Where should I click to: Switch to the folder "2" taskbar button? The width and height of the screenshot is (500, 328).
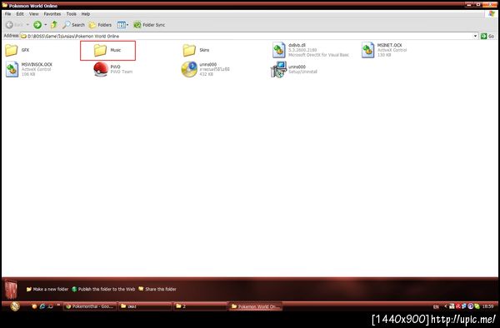200,306
